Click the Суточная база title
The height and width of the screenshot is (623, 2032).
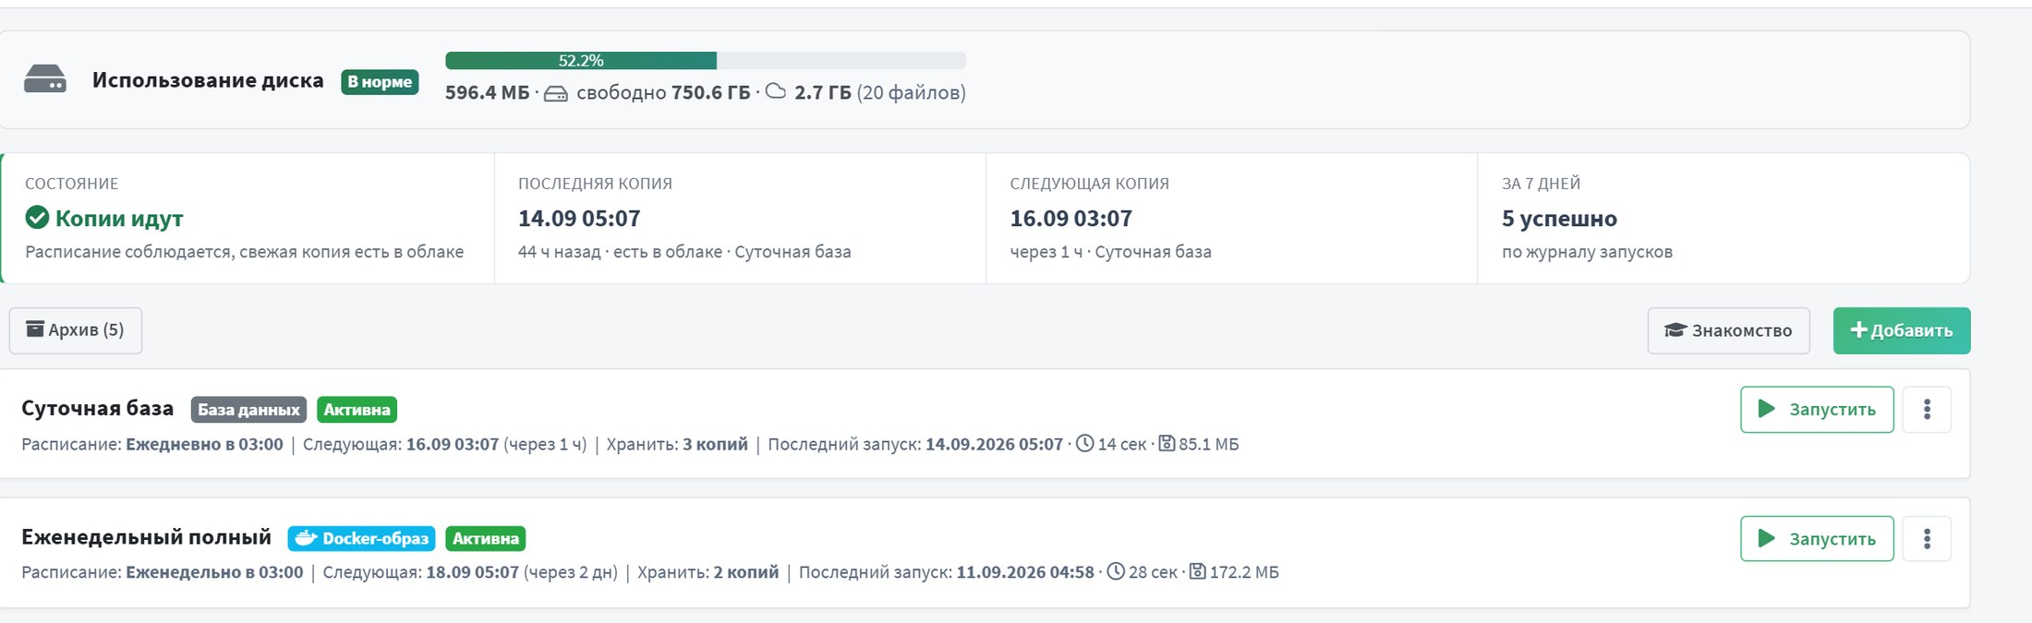click(x=97, y=408)
